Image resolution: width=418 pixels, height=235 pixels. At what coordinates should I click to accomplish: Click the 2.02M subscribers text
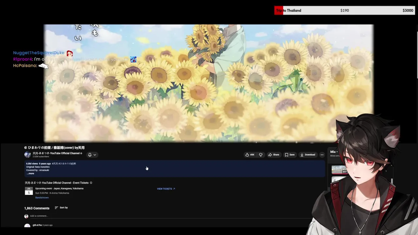[x=41, y=157]
